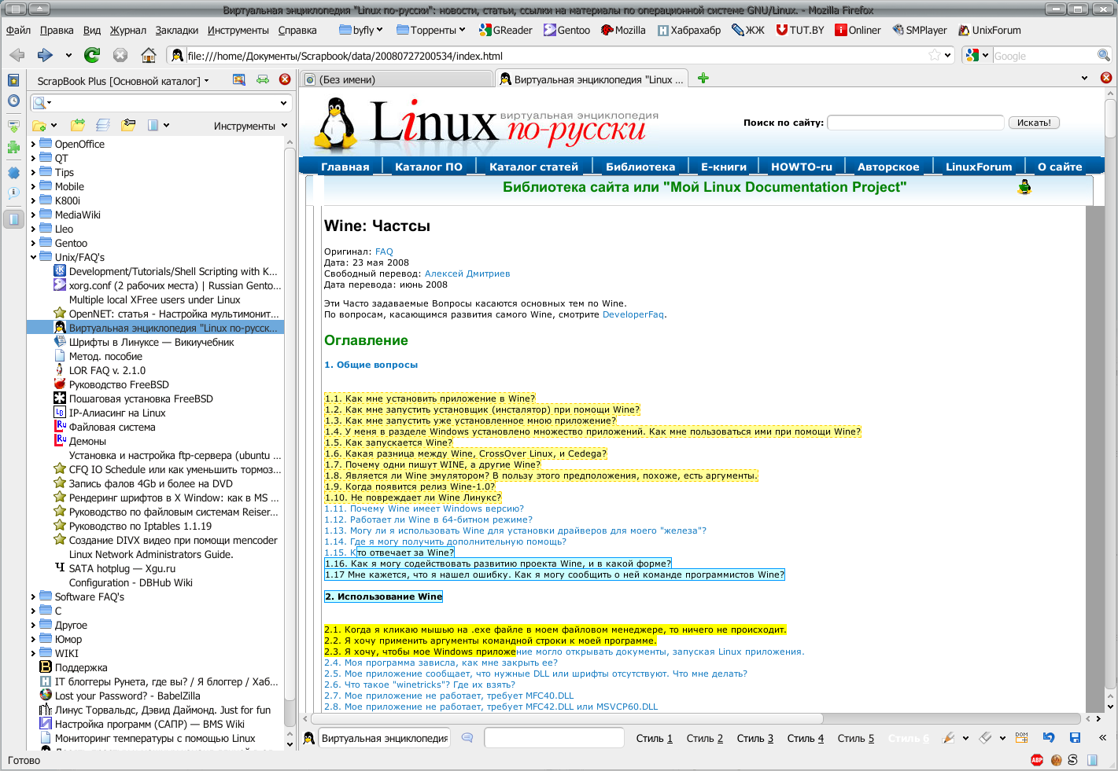Open the bookmarks sidebar star icon
Viewport: 1118px width, 771px height.
tap(13, 80)
